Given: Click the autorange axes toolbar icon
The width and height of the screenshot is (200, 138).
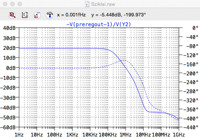Looking at the screenshot, I should tap(25, 15).
